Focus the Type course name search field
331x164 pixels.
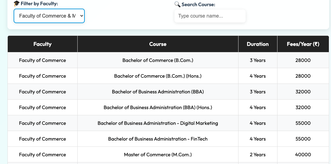tap(210, 16)
